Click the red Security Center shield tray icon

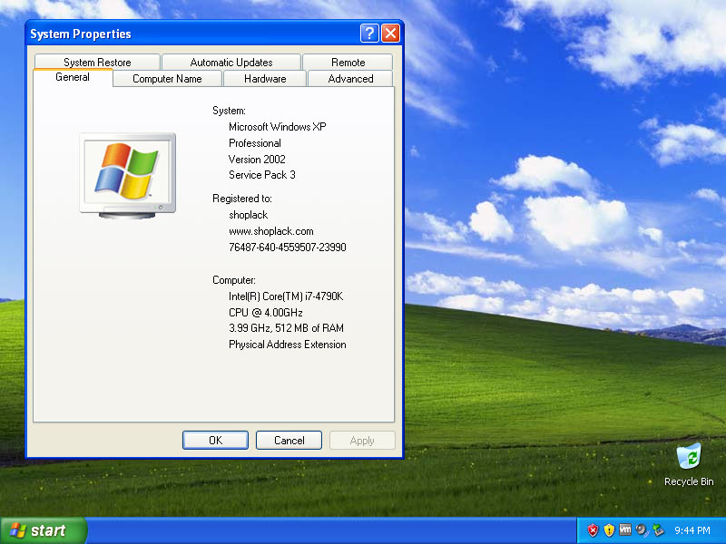pyautogui.click(x=593, y=530)
